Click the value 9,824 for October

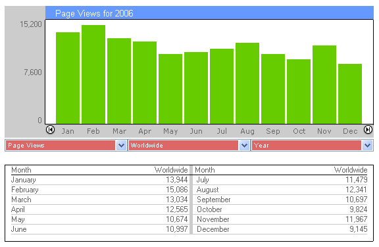point(358,209)
